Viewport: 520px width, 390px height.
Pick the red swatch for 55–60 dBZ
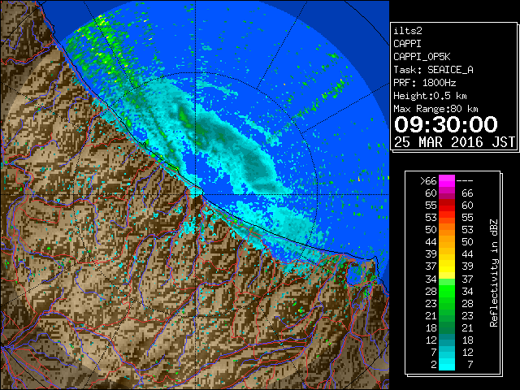pos(447,206)
